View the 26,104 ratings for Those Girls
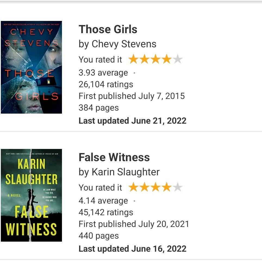Viewport: 262px width, 262px height. tap(106, 85)
